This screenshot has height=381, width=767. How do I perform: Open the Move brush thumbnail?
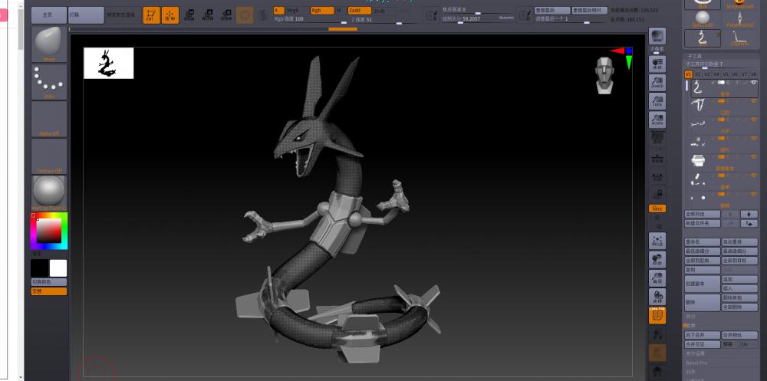49,44
